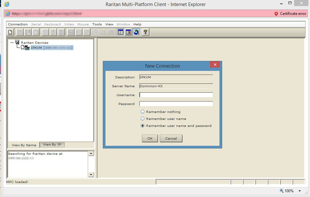Select the IPKVM device in the tree
The height and width of the screenshot is (197, 310).
(x=52, y=48)
